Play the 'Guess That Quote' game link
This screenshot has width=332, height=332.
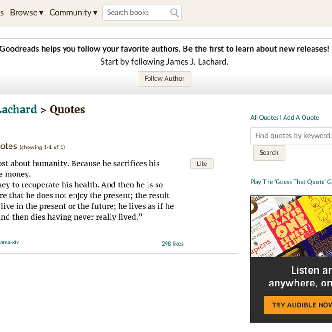click(291, 182)
